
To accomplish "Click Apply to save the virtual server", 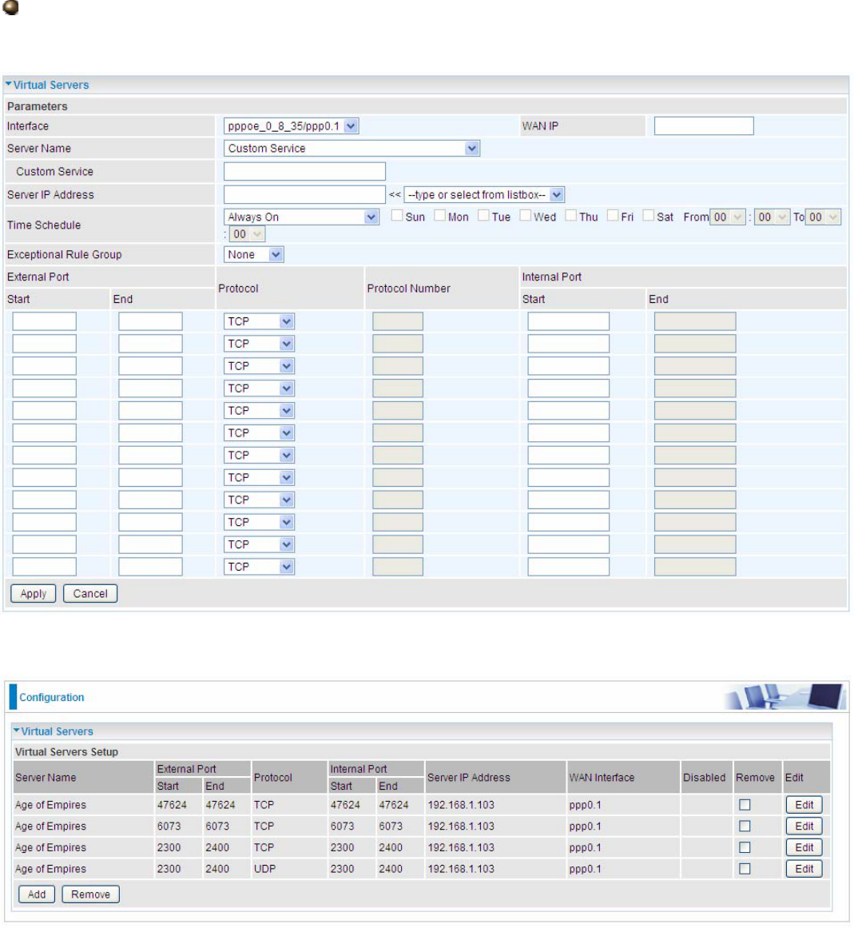I will (x=33, y=594).
